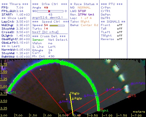Select the green Left lane endpoint label
The width and height of the screenshot is (146, 117).
coord(12,92)
